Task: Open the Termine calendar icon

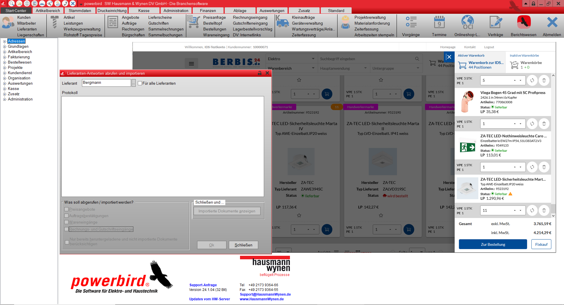Action: click(439, 22)
